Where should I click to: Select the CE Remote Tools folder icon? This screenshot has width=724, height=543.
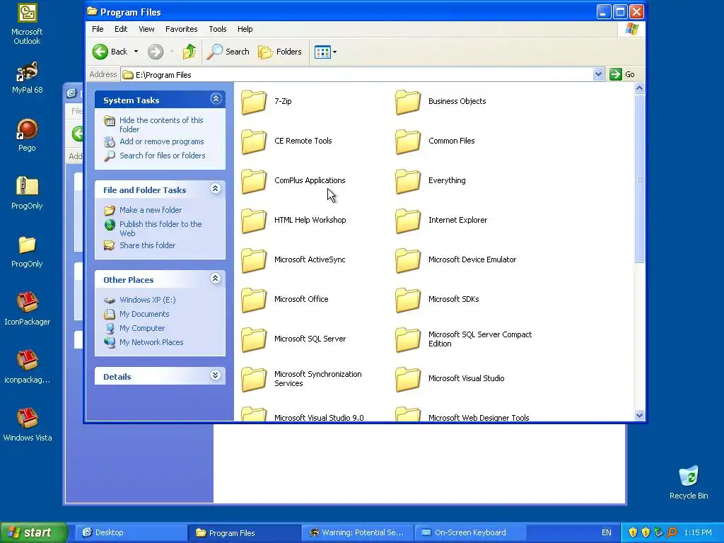(254, 141)
